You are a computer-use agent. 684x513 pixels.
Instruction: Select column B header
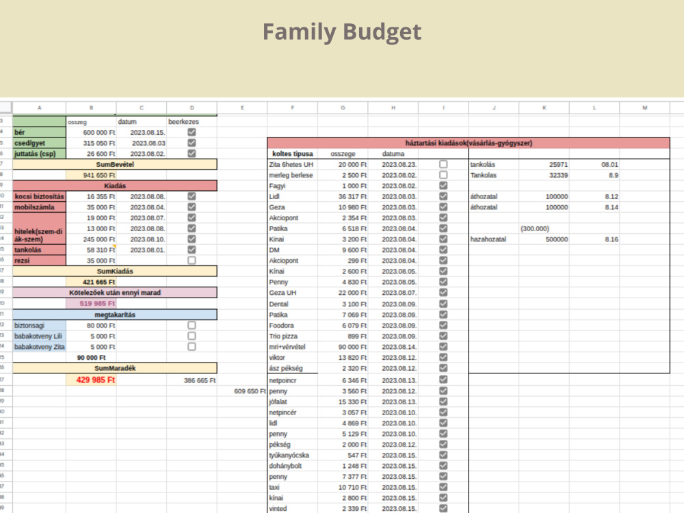(91, 107)
